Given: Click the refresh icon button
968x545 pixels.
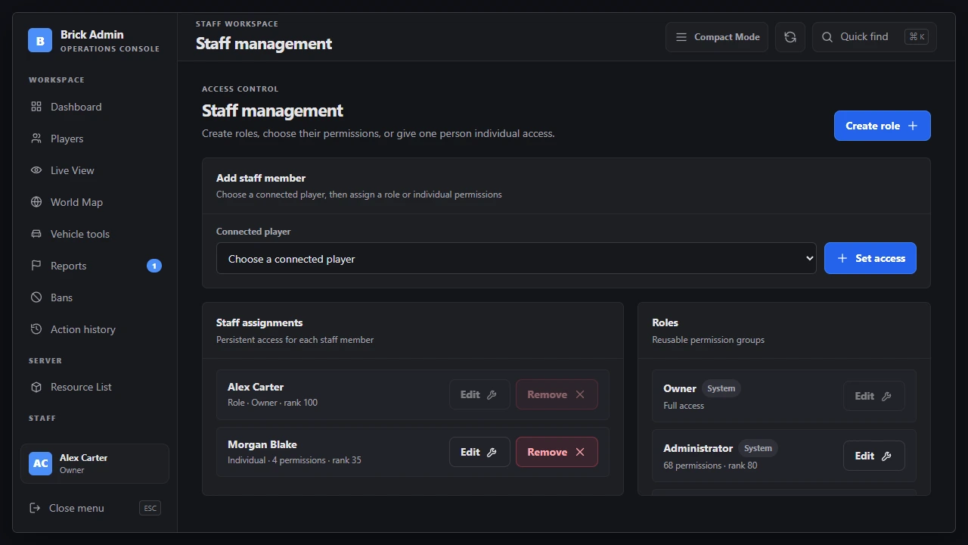Looking at the screenshot, I should (790, 37).
